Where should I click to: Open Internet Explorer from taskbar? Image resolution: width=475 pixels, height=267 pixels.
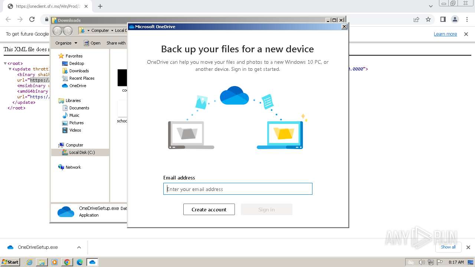click(30, 262)
